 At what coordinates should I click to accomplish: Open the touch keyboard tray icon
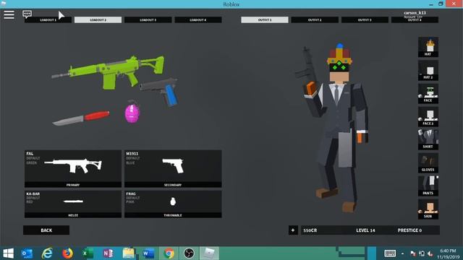point(390,253)
